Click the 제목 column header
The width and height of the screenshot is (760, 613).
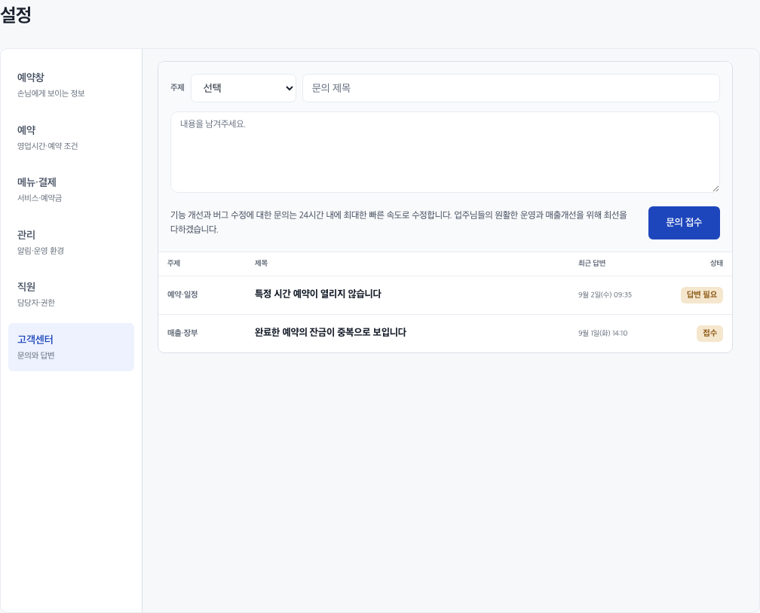(x=261, y=263)
